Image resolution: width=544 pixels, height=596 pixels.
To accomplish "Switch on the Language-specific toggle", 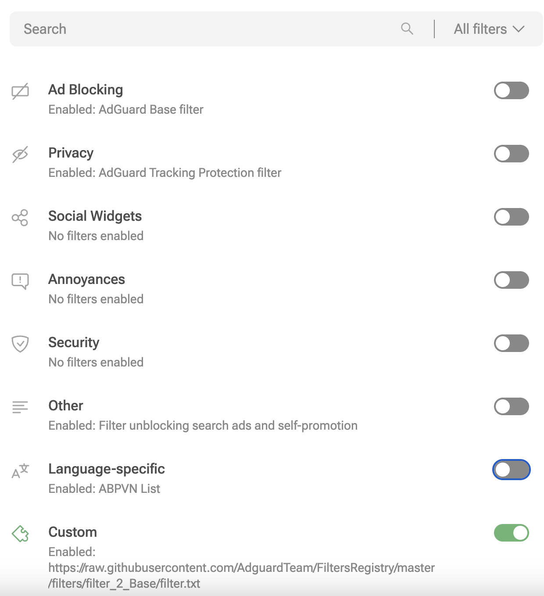I will coord(511,470).
